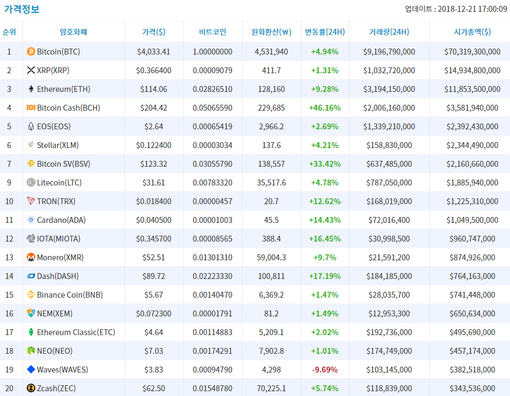Open the IOTA(MIOTA) name link
The image size is (510, 396).
pyautogui.click(x=58, y=239)
